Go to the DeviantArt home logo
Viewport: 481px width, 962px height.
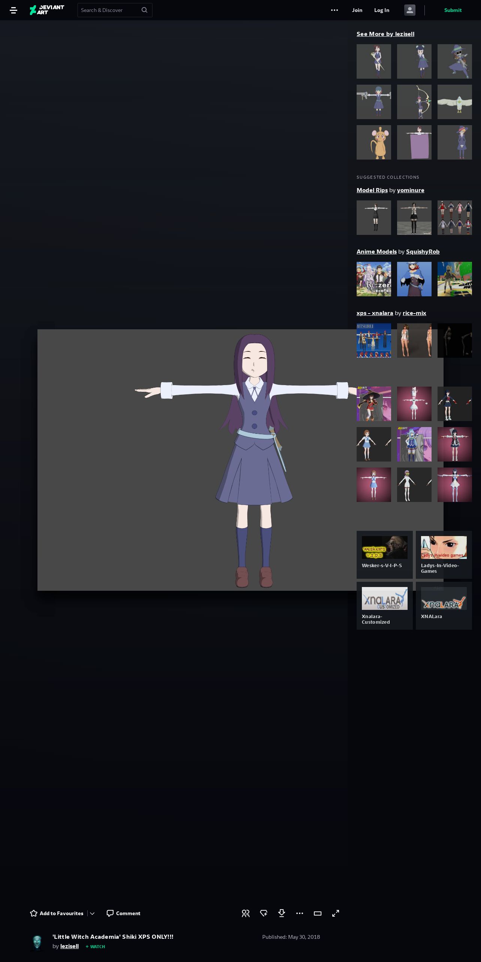[x=47, y=10]
